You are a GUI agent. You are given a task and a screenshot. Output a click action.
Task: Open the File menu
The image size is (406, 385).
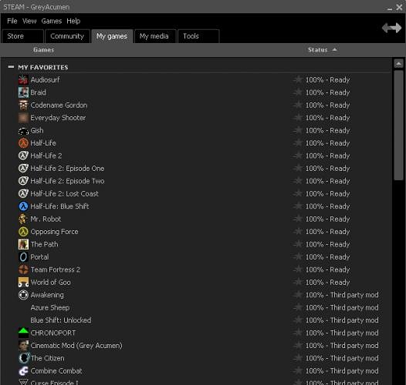(12, 21)
